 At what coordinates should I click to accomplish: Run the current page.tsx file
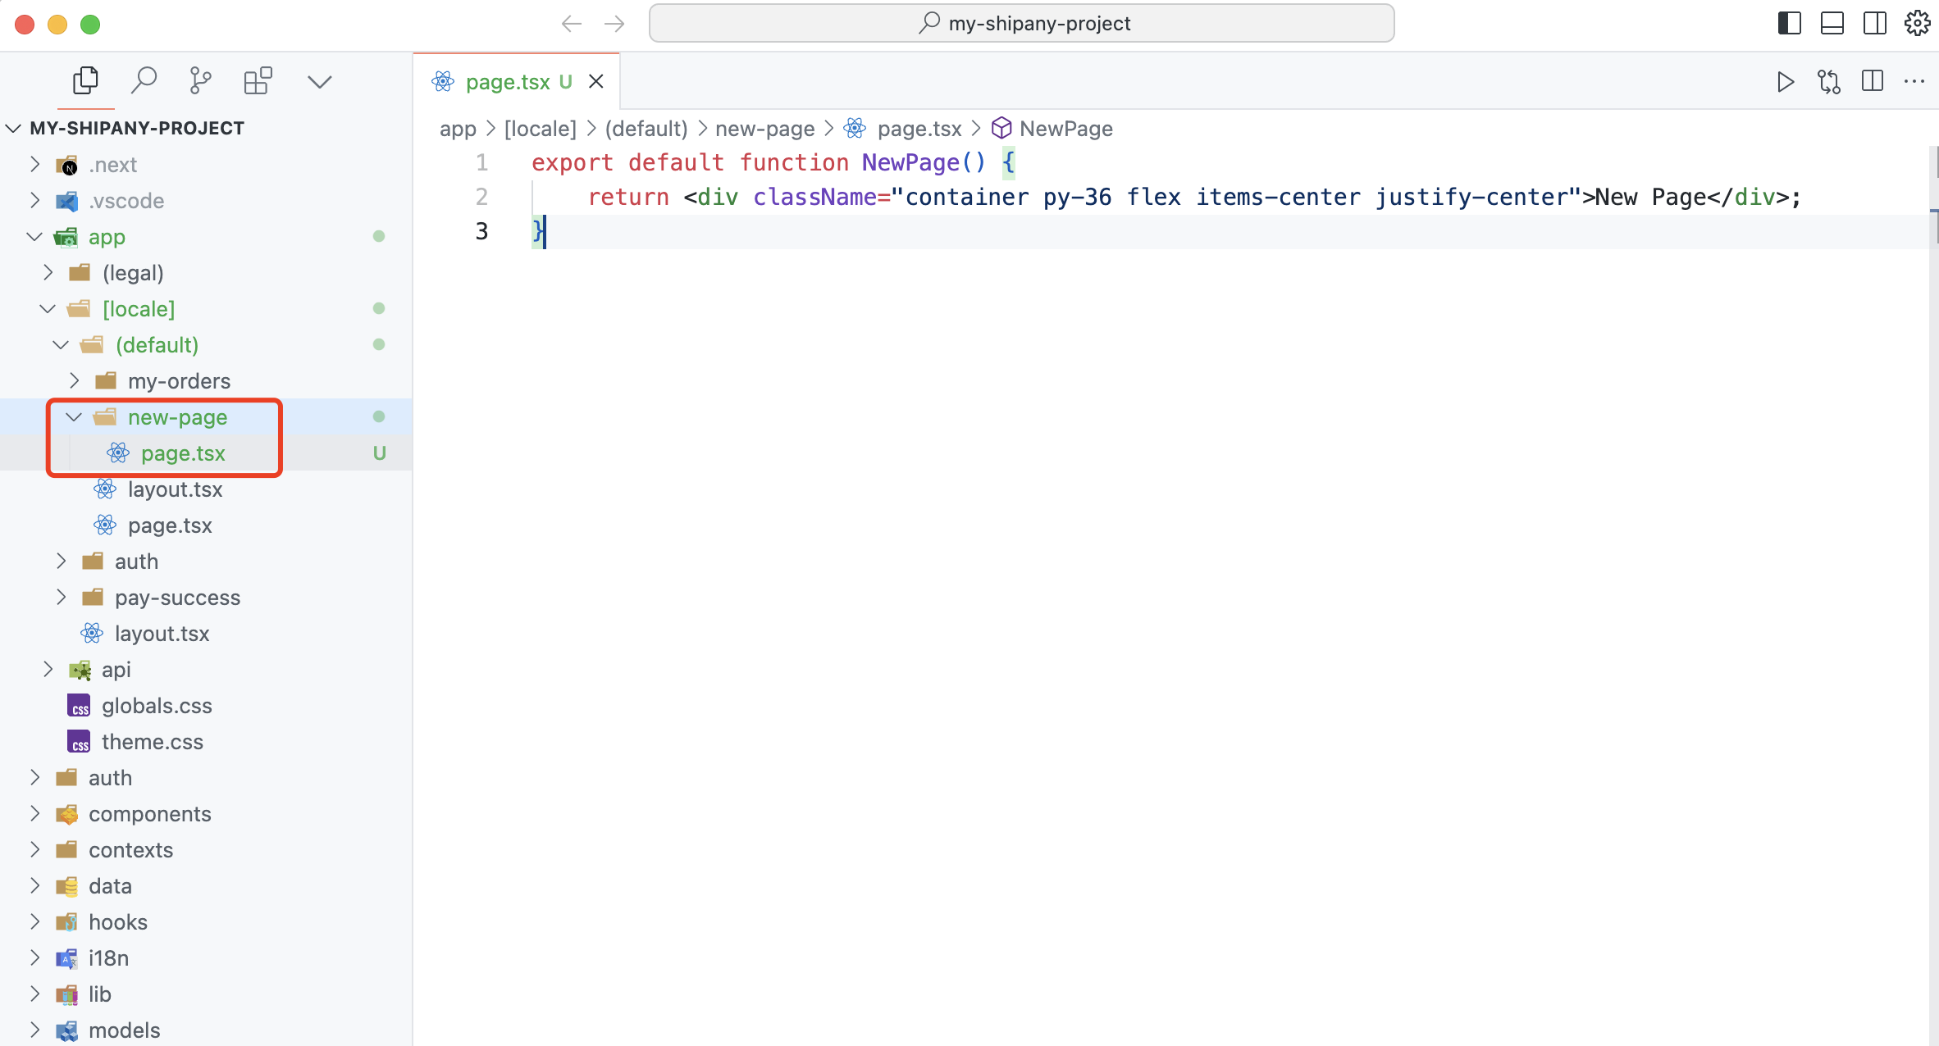1785,81
